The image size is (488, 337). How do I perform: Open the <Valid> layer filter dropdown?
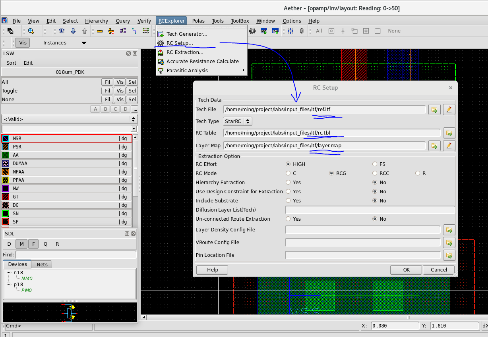tap(70, 119)
